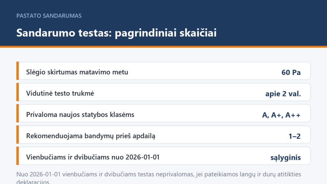Click the "PASTATO SANDARUMAS" header label
327x184 pixels.
tap(49, 16)
